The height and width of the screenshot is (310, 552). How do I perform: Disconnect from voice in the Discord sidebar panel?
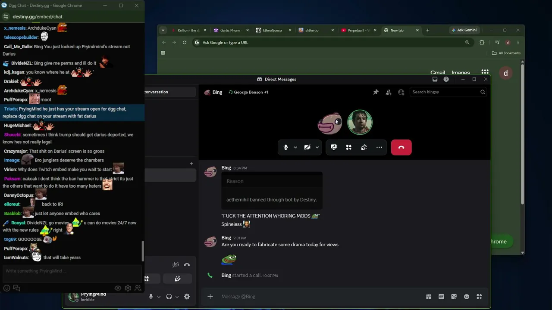click(x=187, y=265)
